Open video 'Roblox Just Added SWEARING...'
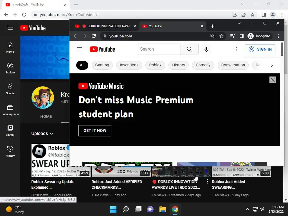Screen dimensions: 288x216 pos(228,184)
